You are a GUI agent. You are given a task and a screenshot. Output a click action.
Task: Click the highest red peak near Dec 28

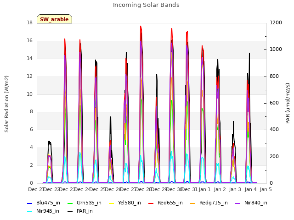click(141, 27)
